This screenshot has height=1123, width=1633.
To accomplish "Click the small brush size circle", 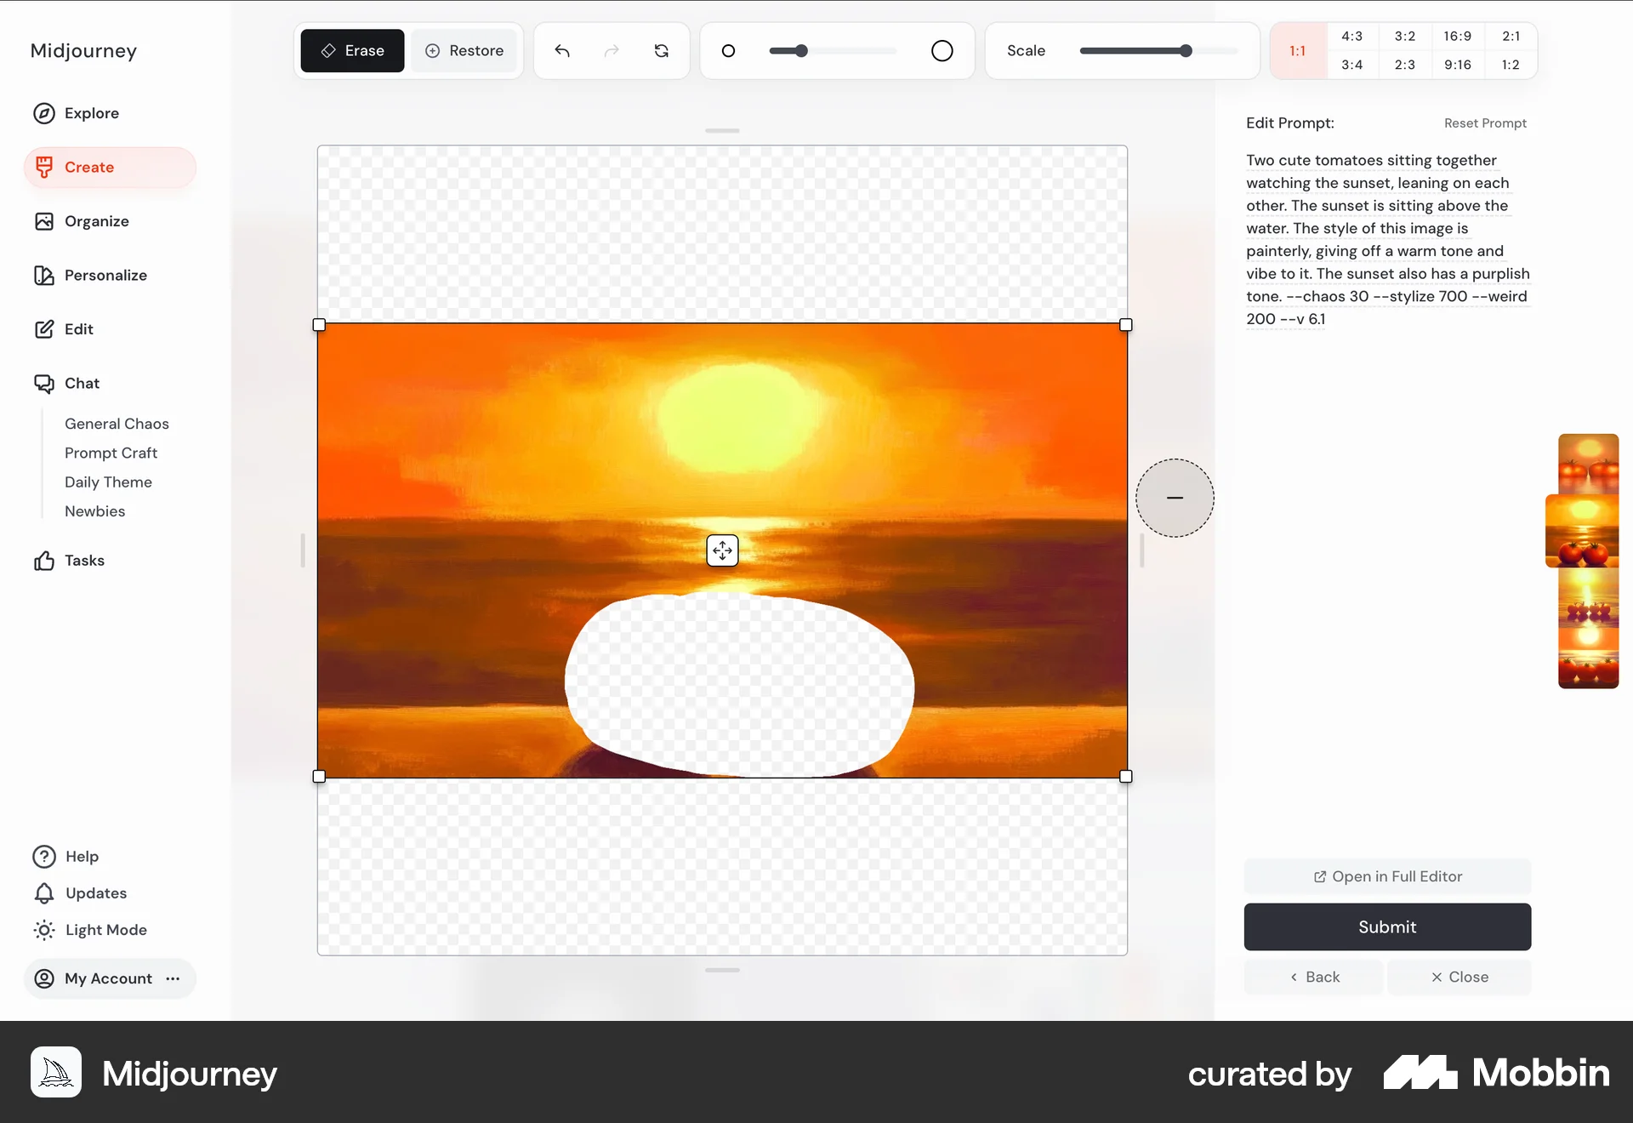I will [x=728, y=50].
